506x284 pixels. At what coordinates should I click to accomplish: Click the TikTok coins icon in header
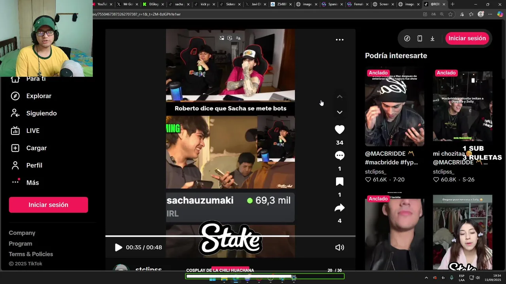(x=407, y=38)
